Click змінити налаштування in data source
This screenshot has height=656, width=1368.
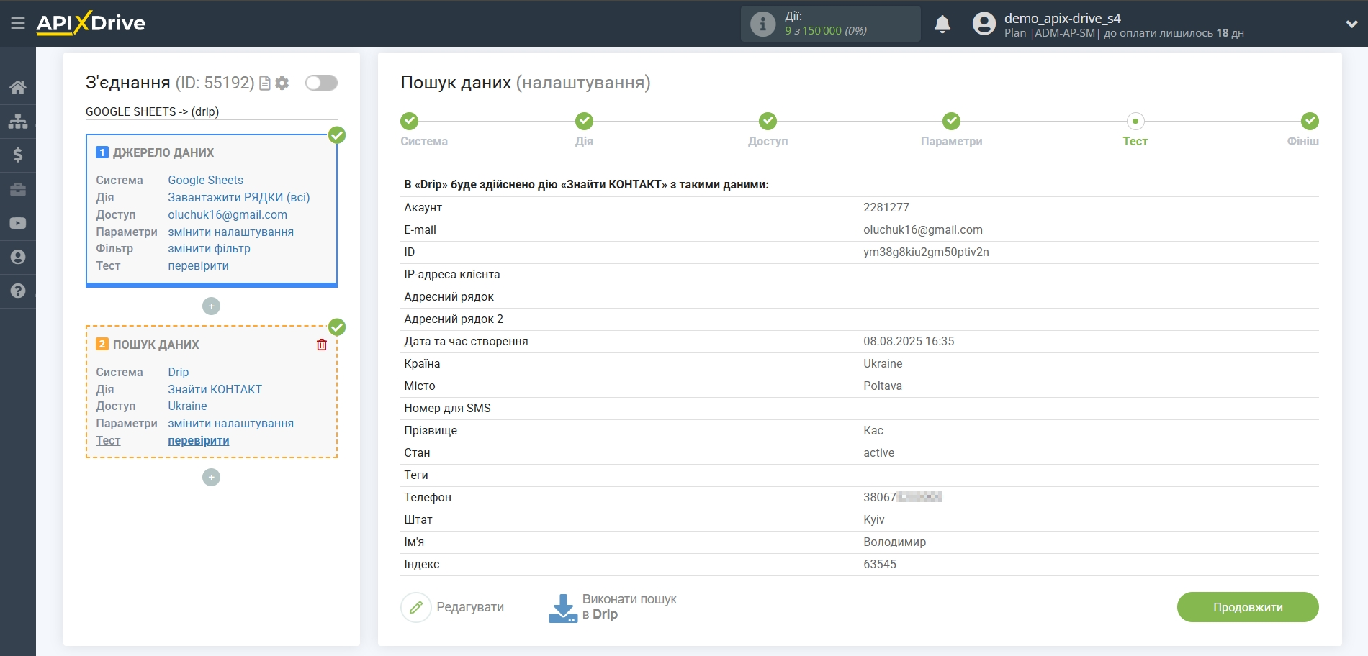click(x=230, y=232)
